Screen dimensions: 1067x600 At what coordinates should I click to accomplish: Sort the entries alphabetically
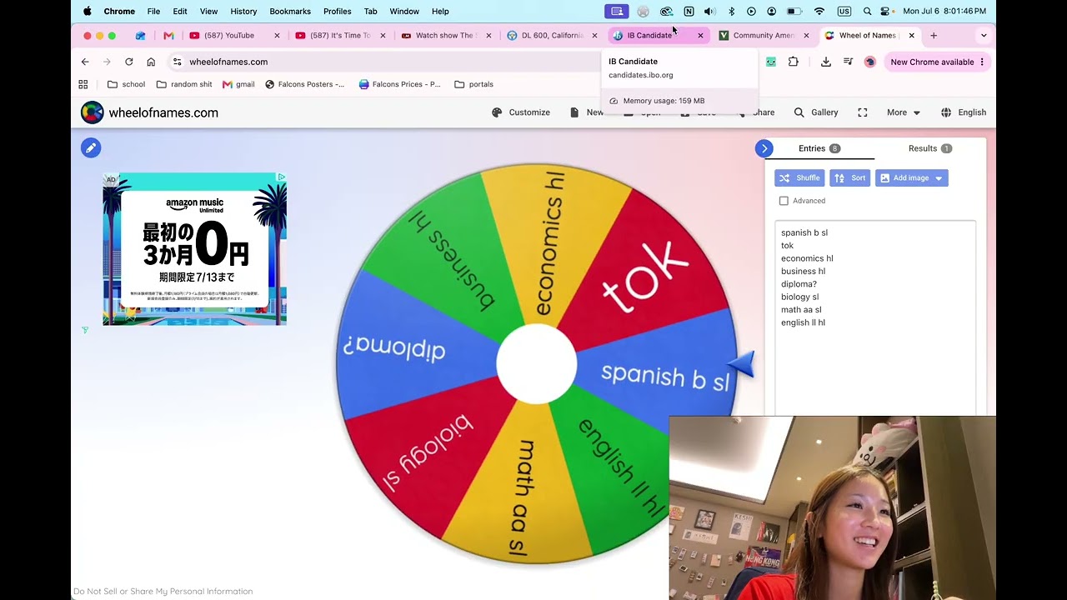pos(849,178)
